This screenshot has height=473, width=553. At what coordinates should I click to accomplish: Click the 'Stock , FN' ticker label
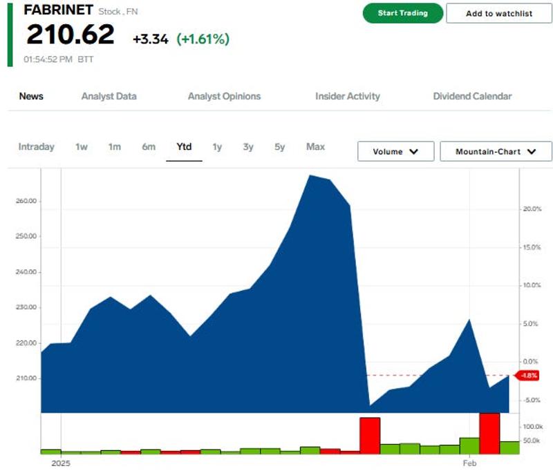pos(118,12)
